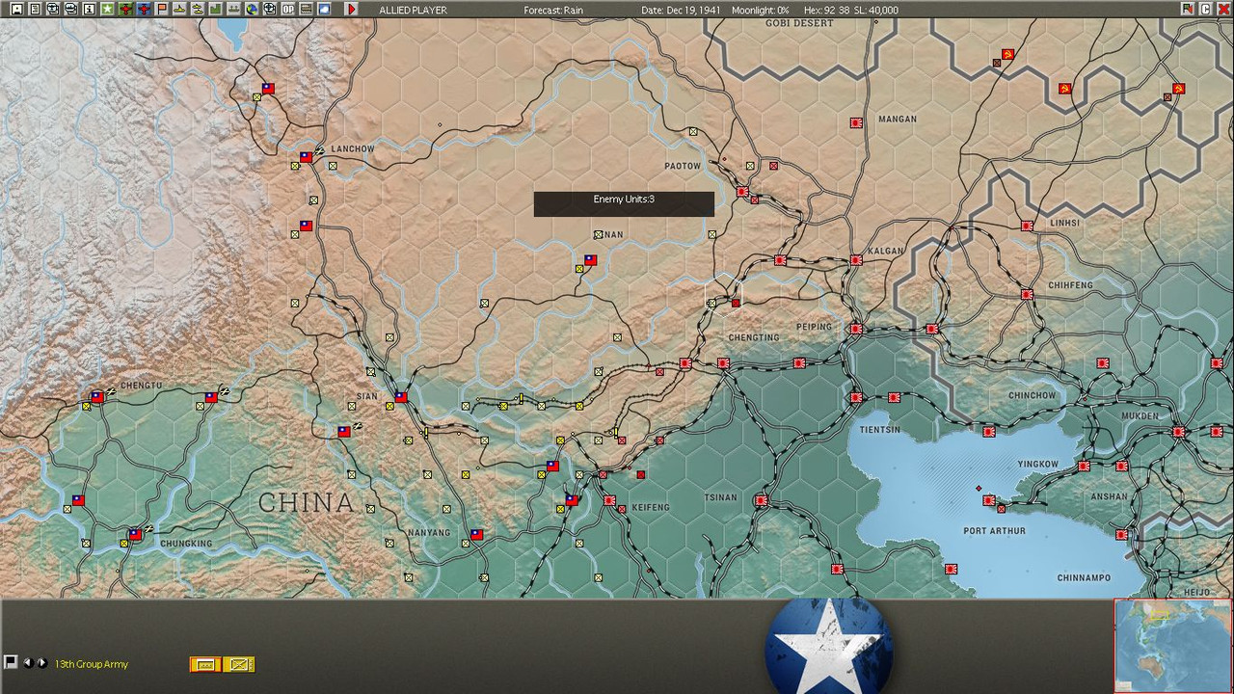Viewport: 1234px width, 694px height.
Task: Click the 'CHINA' country label on map
Action: pyautogui.click(x=307, y=502)
